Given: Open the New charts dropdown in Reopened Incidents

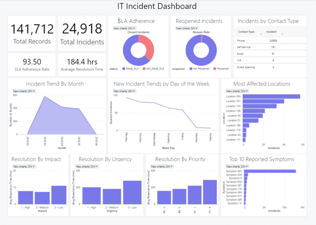Looking at the screenshot, I should pos(187,29).
